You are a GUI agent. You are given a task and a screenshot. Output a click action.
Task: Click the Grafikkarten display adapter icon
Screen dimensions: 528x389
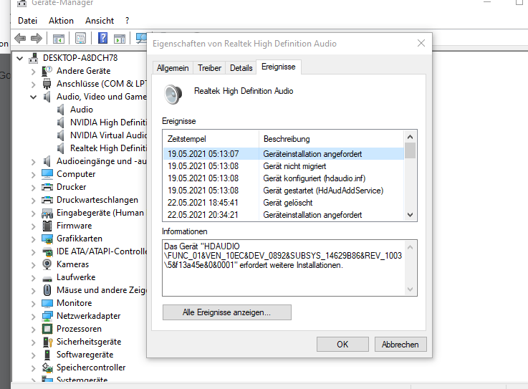pyautogui.click(x=47, y=239)
